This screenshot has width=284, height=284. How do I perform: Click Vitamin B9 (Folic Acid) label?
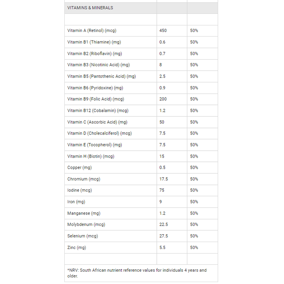pyautogui.click(x=96, y=99)
